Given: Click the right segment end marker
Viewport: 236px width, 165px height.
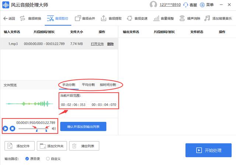Looking at the screenshot, I should click(x=46, y=130).
